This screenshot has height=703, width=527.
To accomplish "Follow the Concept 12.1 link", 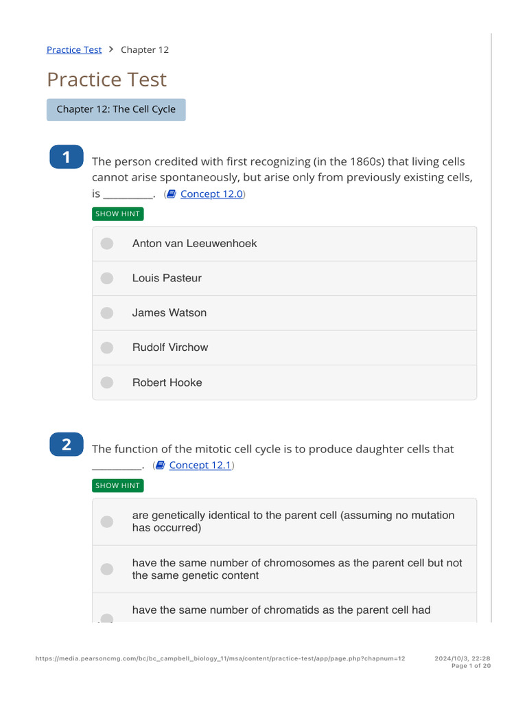I will [x=200, y=465].
